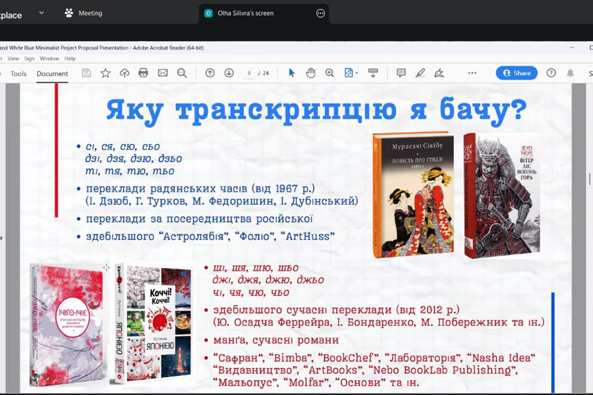593x395 pixels.
Task: Bookmark document with the star icon
Action: coord(105,73)
